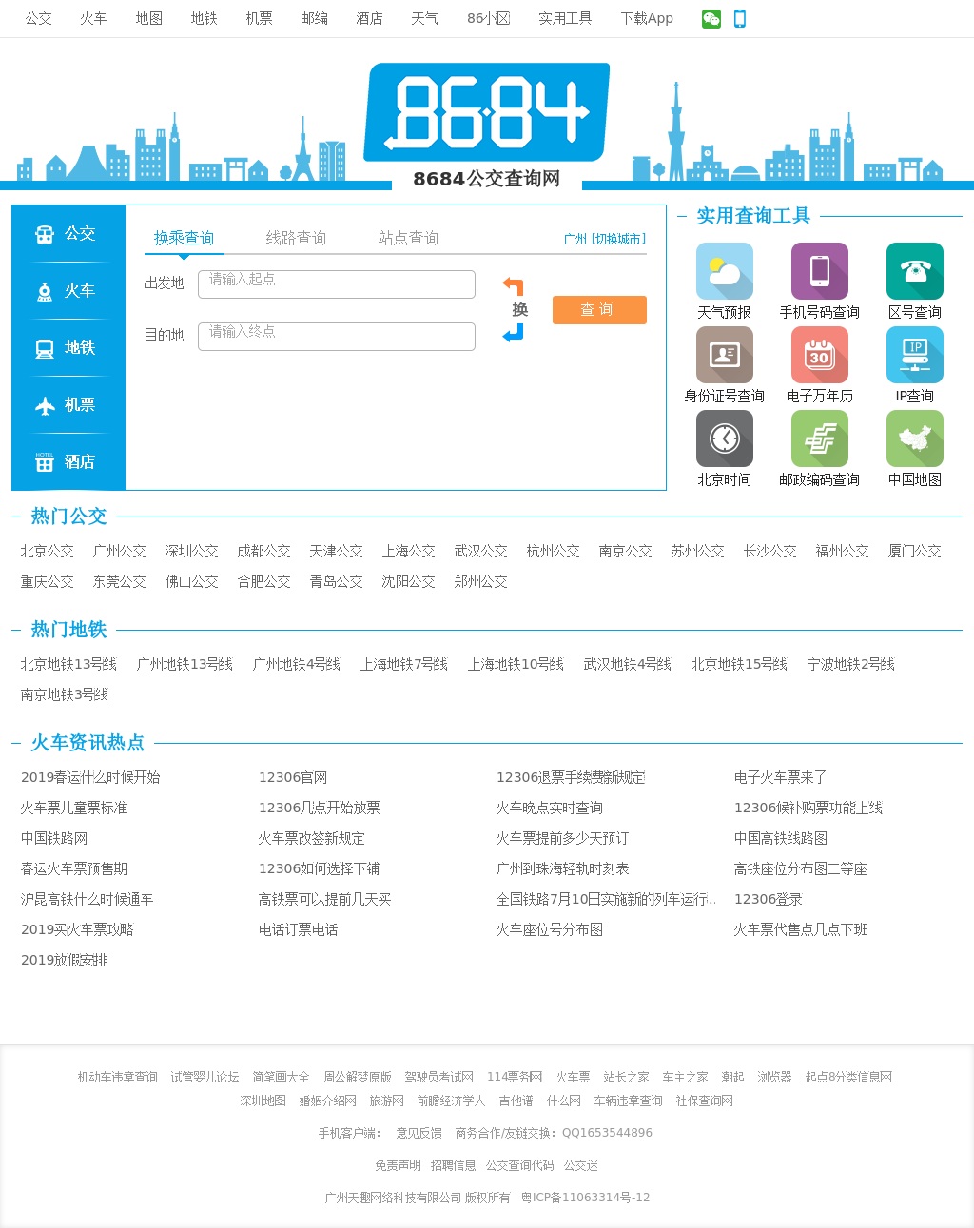Screen dimensions: 974x1228
Task: Open the area code lookup (区号查询) icon
Action: tap(915, 271)
